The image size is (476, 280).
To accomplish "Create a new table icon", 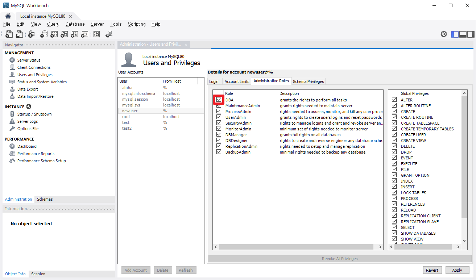I will pos(54,34).
